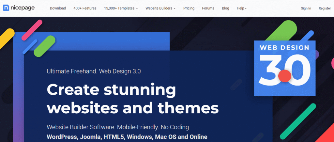
Task: Click the Web Design 3.0 badge image
Action: click(284, 68)
